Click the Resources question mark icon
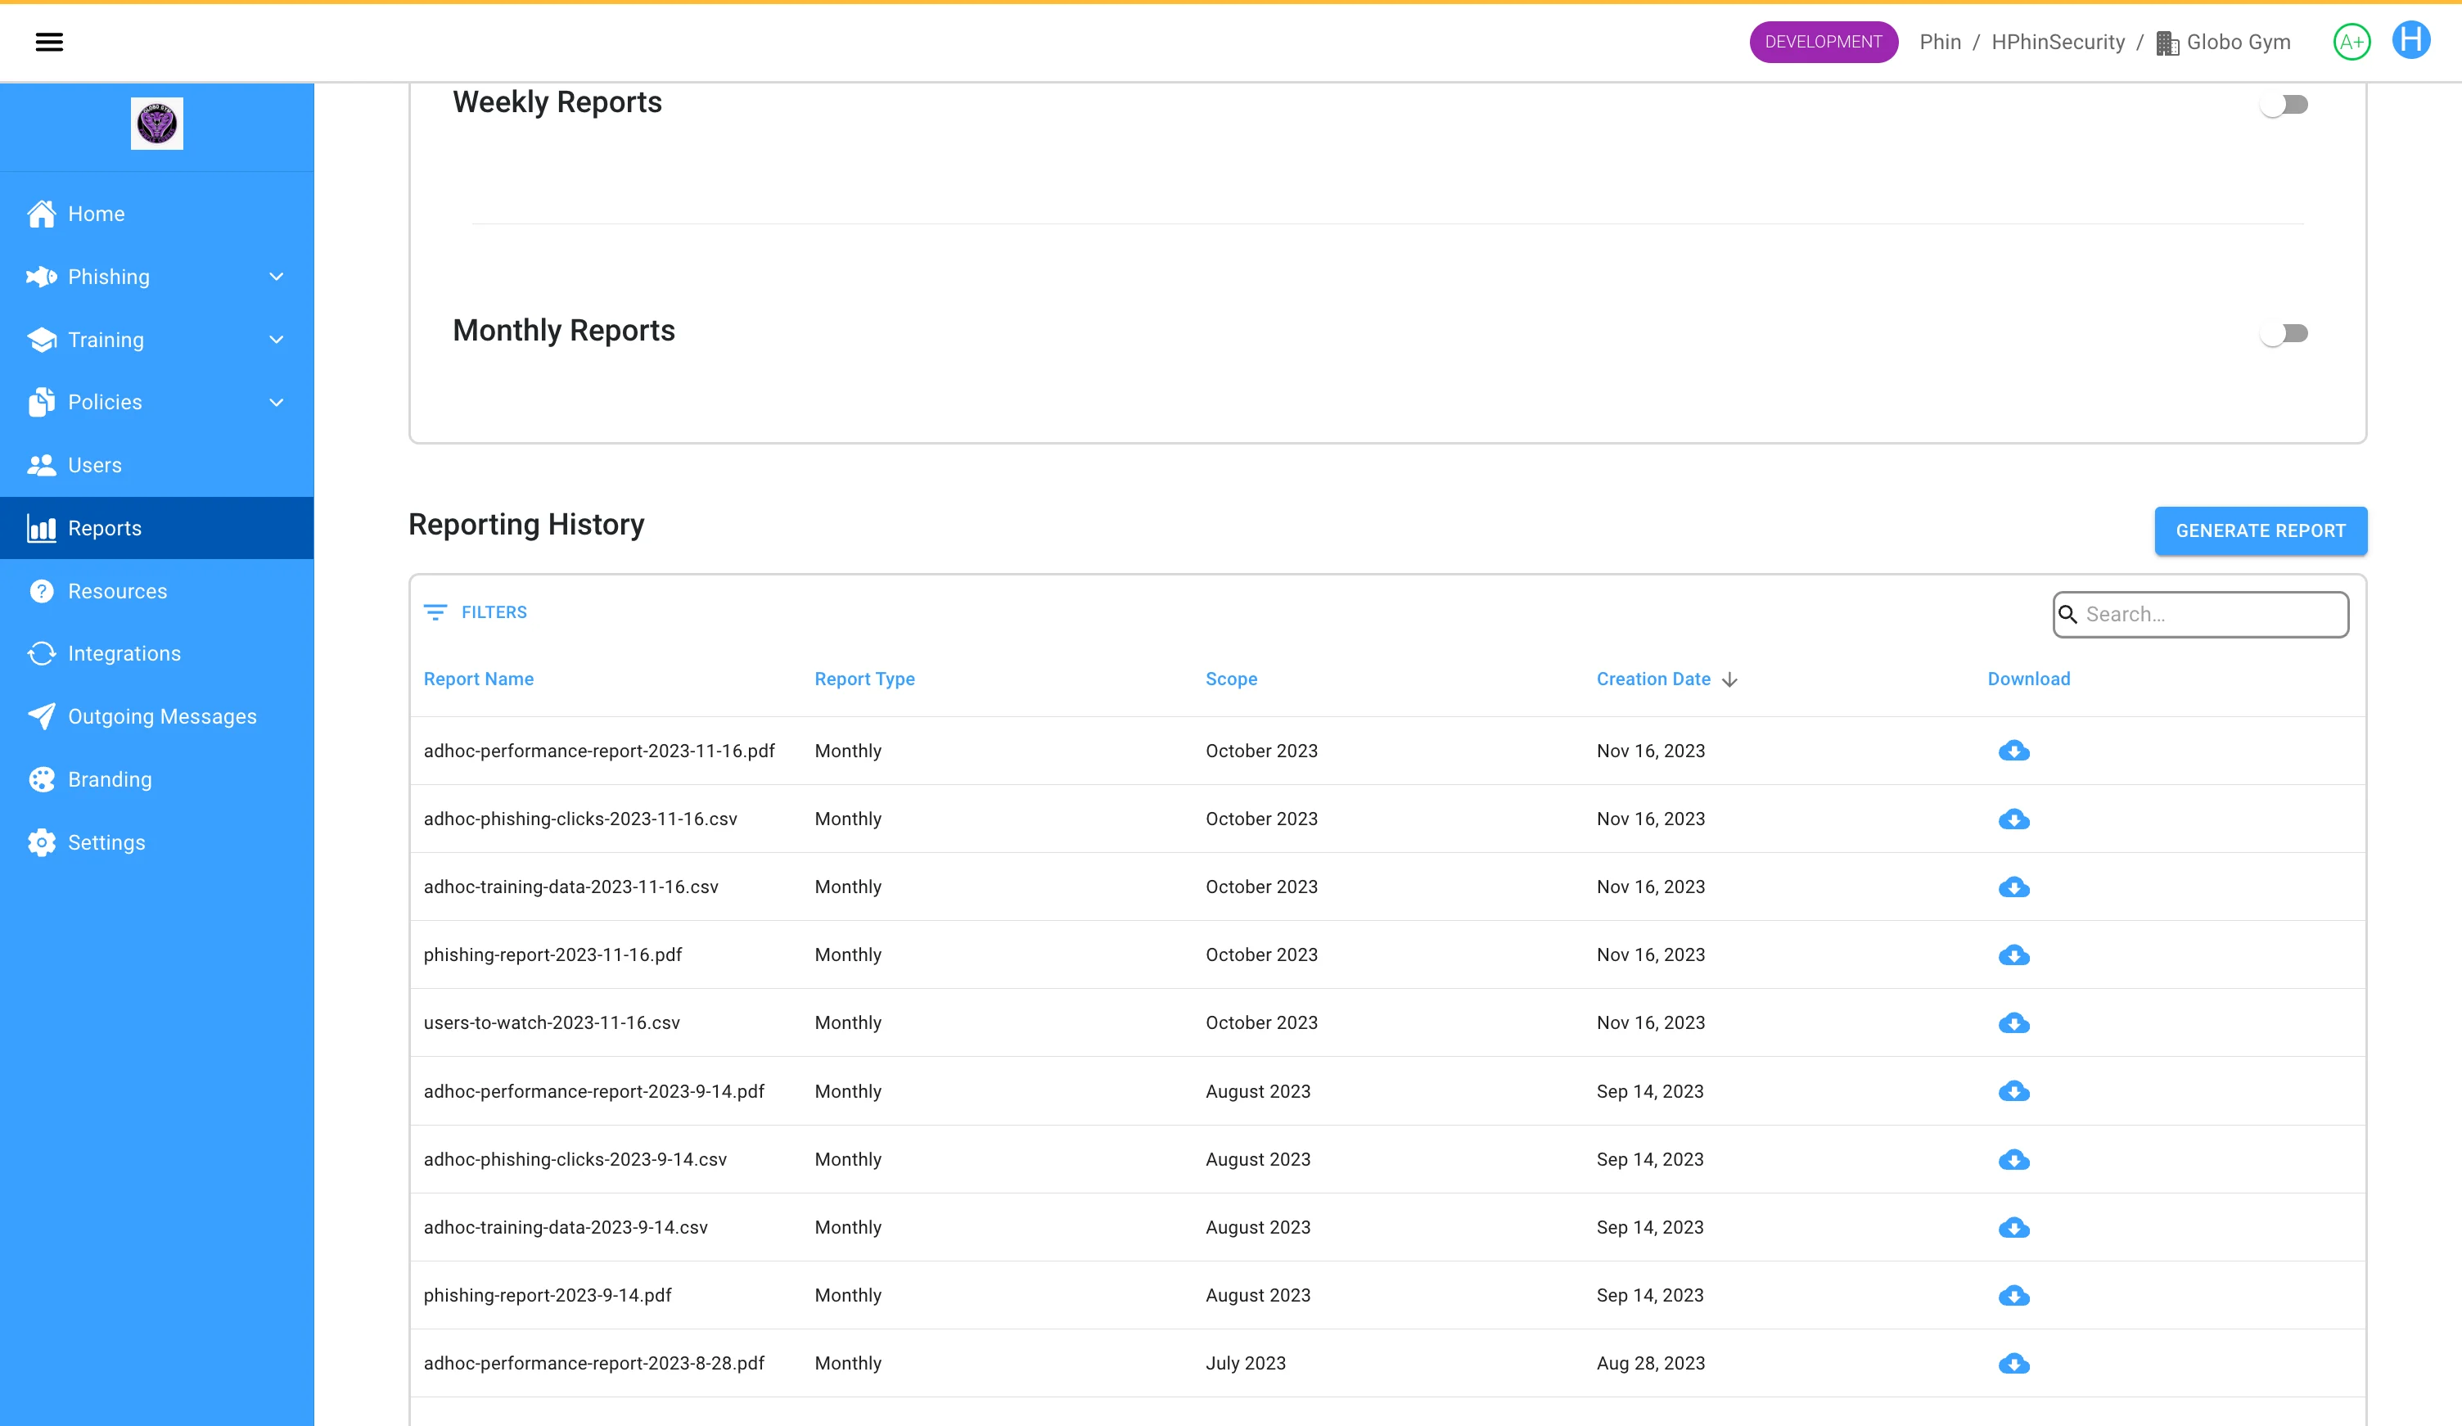The height and width of the screenshot is (1426, 2462). [x=41, y=591]
